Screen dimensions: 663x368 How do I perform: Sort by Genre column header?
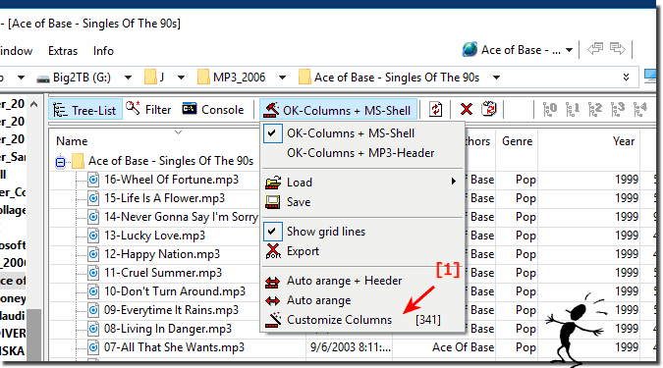click(517, 141)
